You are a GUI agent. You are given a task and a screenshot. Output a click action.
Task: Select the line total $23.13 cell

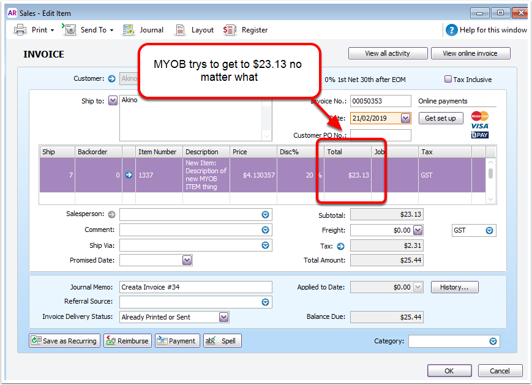coord(348,175)
